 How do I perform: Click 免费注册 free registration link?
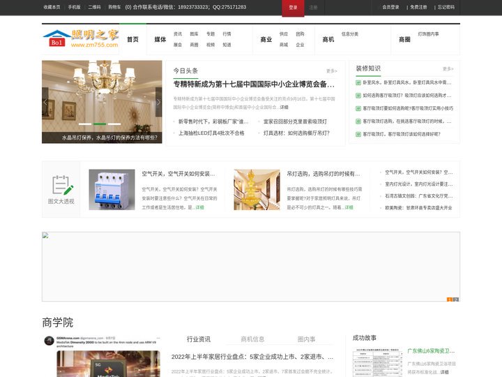pos(418,7)
